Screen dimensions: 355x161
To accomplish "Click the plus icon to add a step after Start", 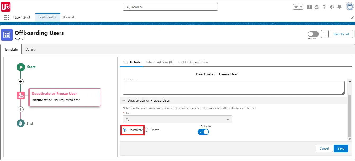I will (x=21, y=81).
